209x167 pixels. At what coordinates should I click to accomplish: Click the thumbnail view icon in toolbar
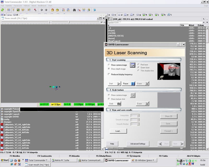point(18,10)
